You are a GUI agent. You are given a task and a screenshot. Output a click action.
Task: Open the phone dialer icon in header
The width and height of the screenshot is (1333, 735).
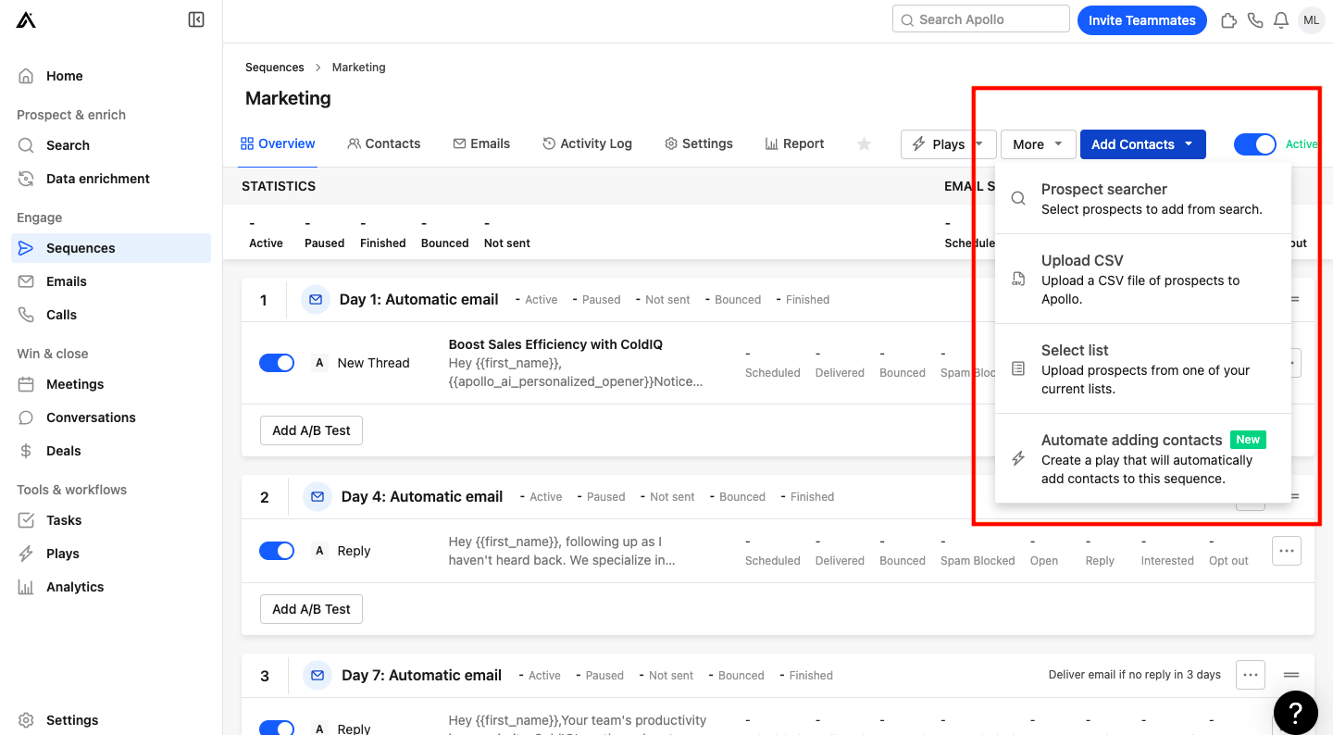[x=1255, y=19]
